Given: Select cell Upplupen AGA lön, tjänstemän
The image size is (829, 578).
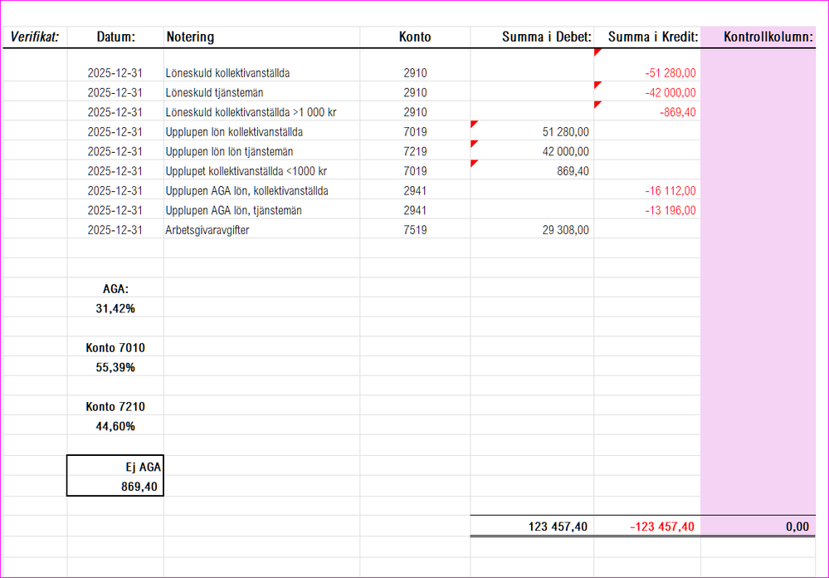Looking at the screenshot, I should 261,210.
